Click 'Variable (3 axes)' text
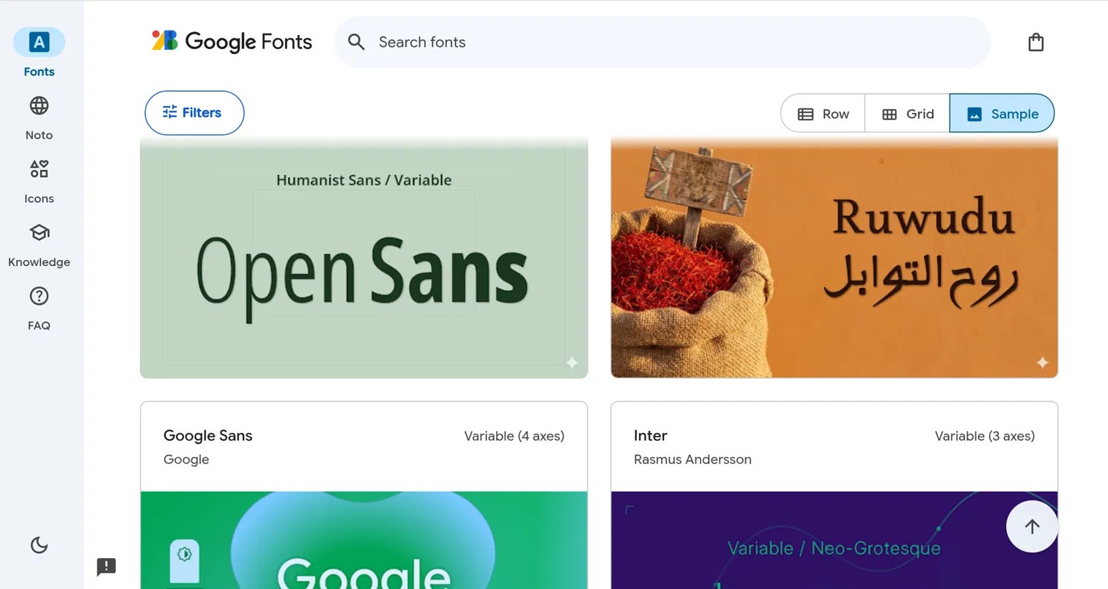Screen dimensions: 1108x589 [x=984, y=436]
